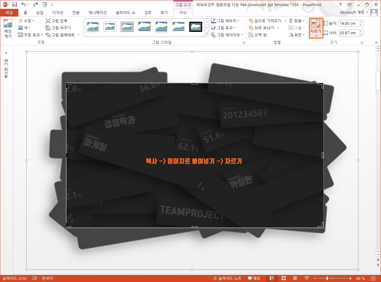Click the 너비 width input field
This screenshot has width=381, height=282.
point(348,33)
